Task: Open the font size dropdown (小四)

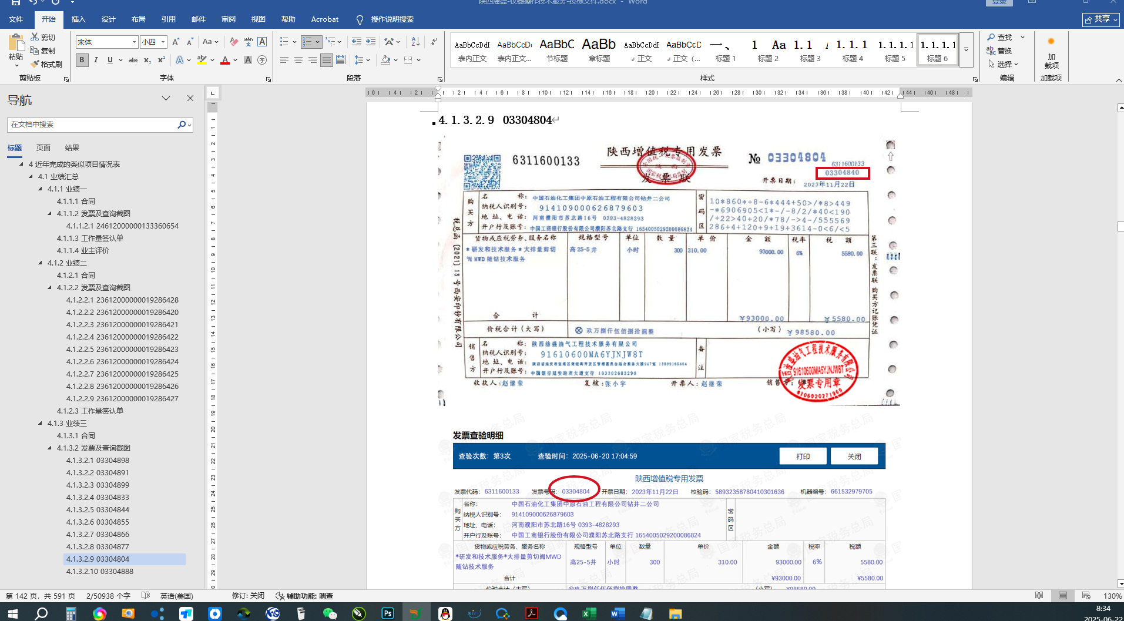Action: click(163, 42)
